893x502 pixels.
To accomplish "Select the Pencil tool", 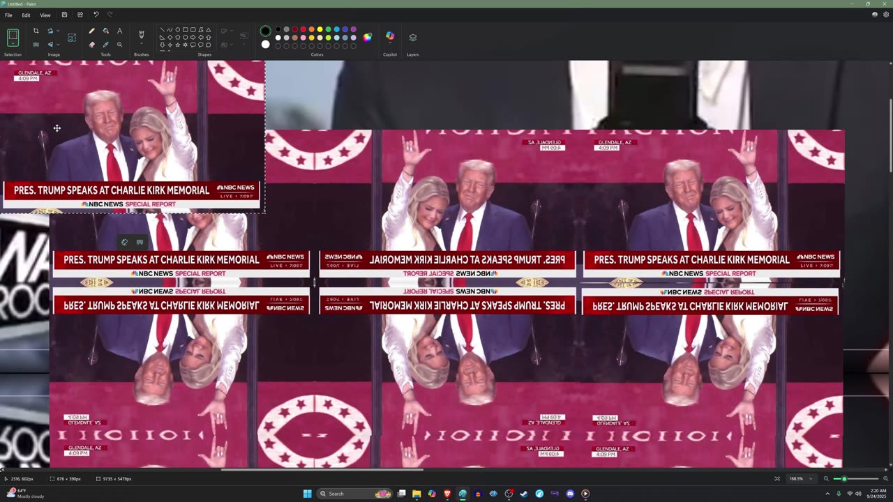I will point(91,31).
